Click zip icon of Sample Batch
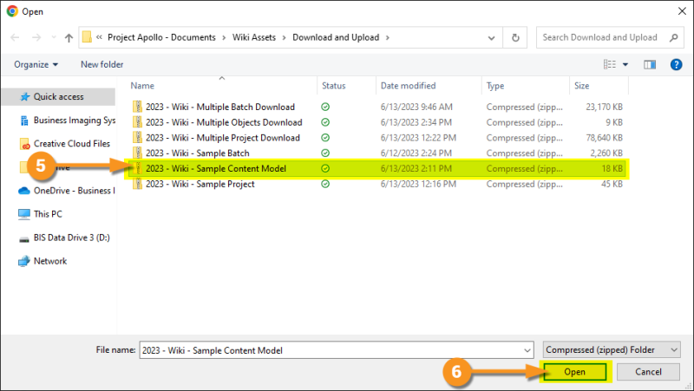This screenshot has height=391, width=694. point(138,153)
